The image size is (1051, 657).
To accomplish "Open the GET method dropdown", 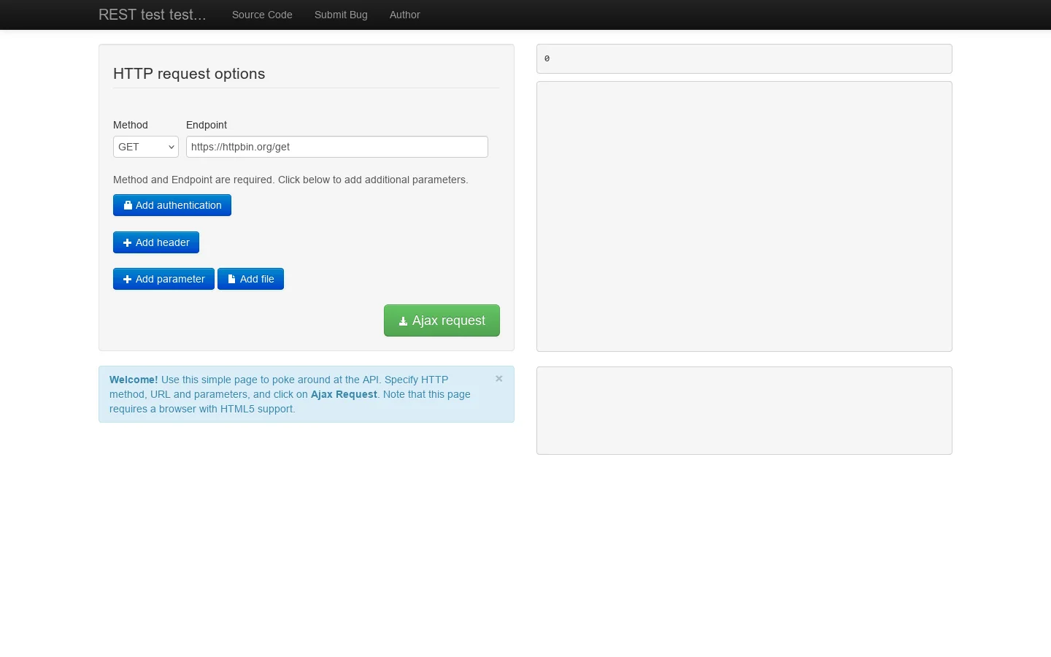I will tap(146, 147).
